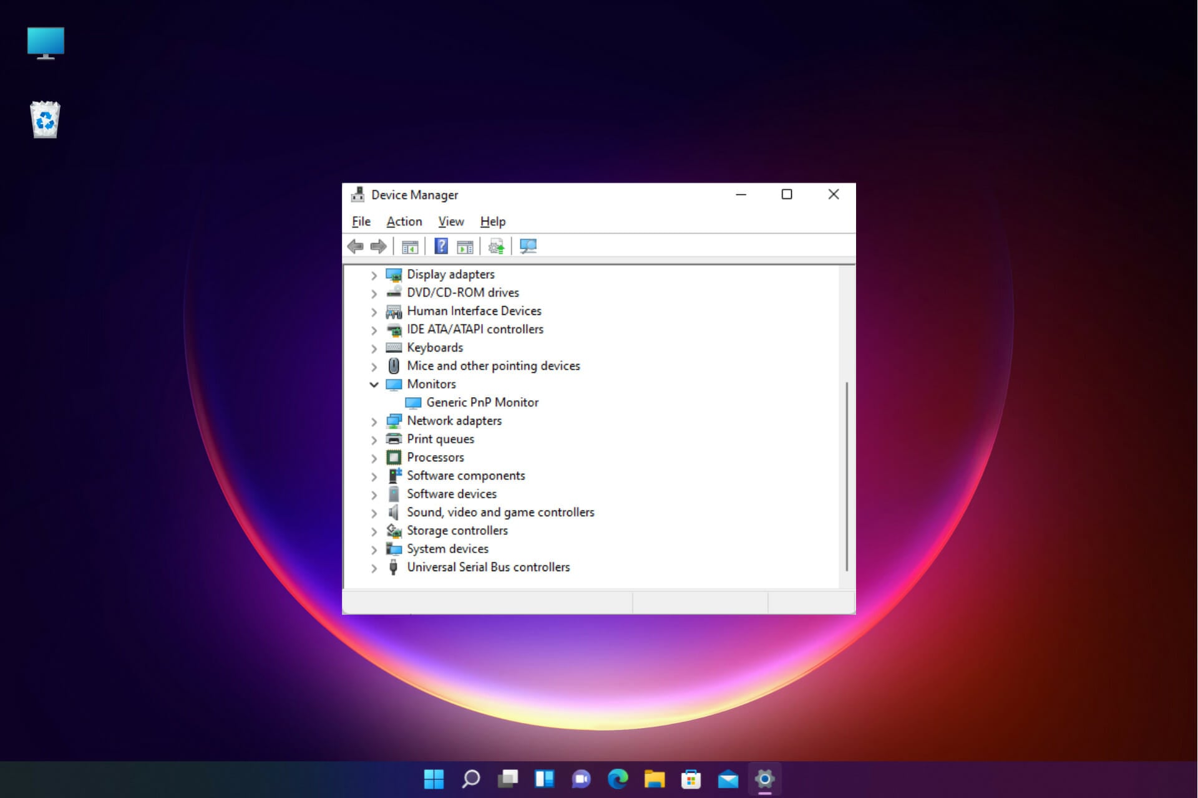Open File Explorer from the taskbar

click(x=655, y=779)
